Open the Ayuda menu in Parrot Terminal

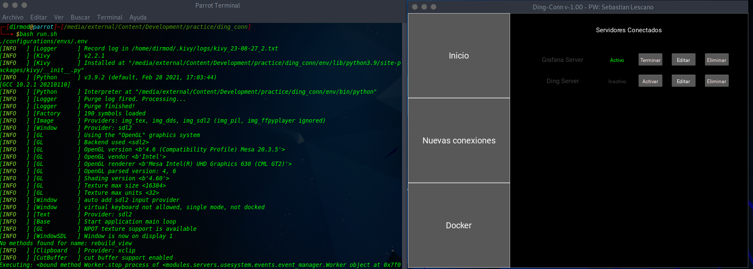click(138, 17)
